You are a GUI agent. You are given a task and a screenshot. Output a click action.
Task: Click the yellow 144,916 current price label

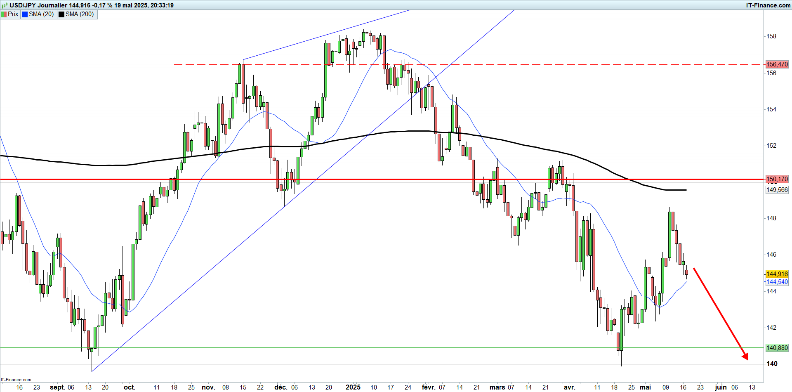click(x=777, y=274)
